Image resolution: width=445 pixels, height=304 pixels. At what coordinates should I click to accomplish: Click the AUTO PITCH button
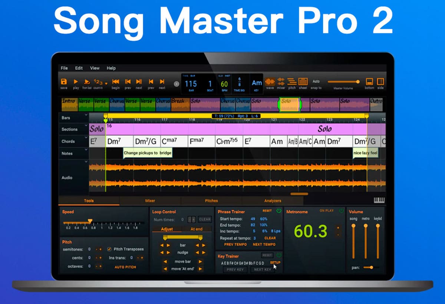click(x=125, y=267)
